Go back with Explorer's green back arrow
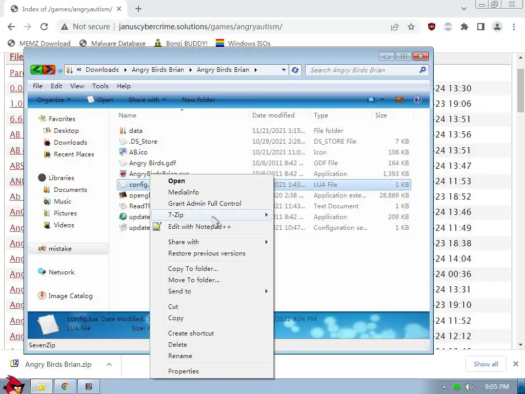This screenshot has height=394, width=525. coord(36,70)
